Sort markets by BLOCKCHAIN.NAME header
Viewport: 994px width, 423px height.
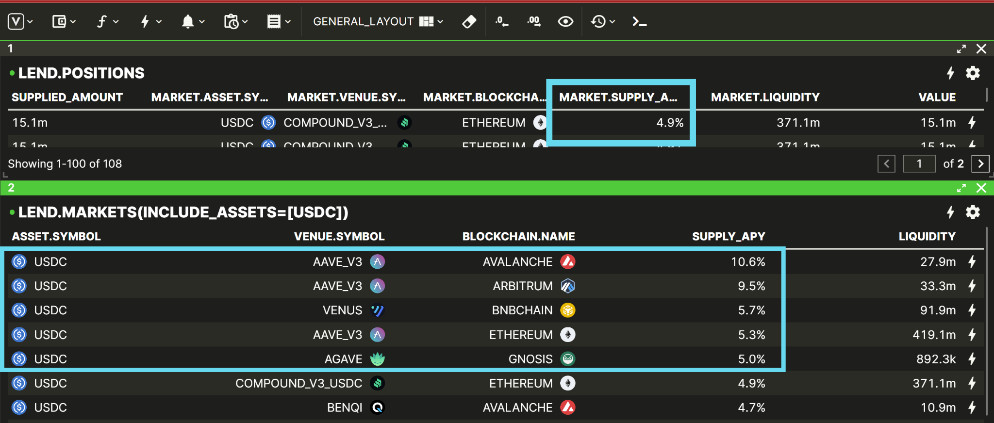click(518, 237)
